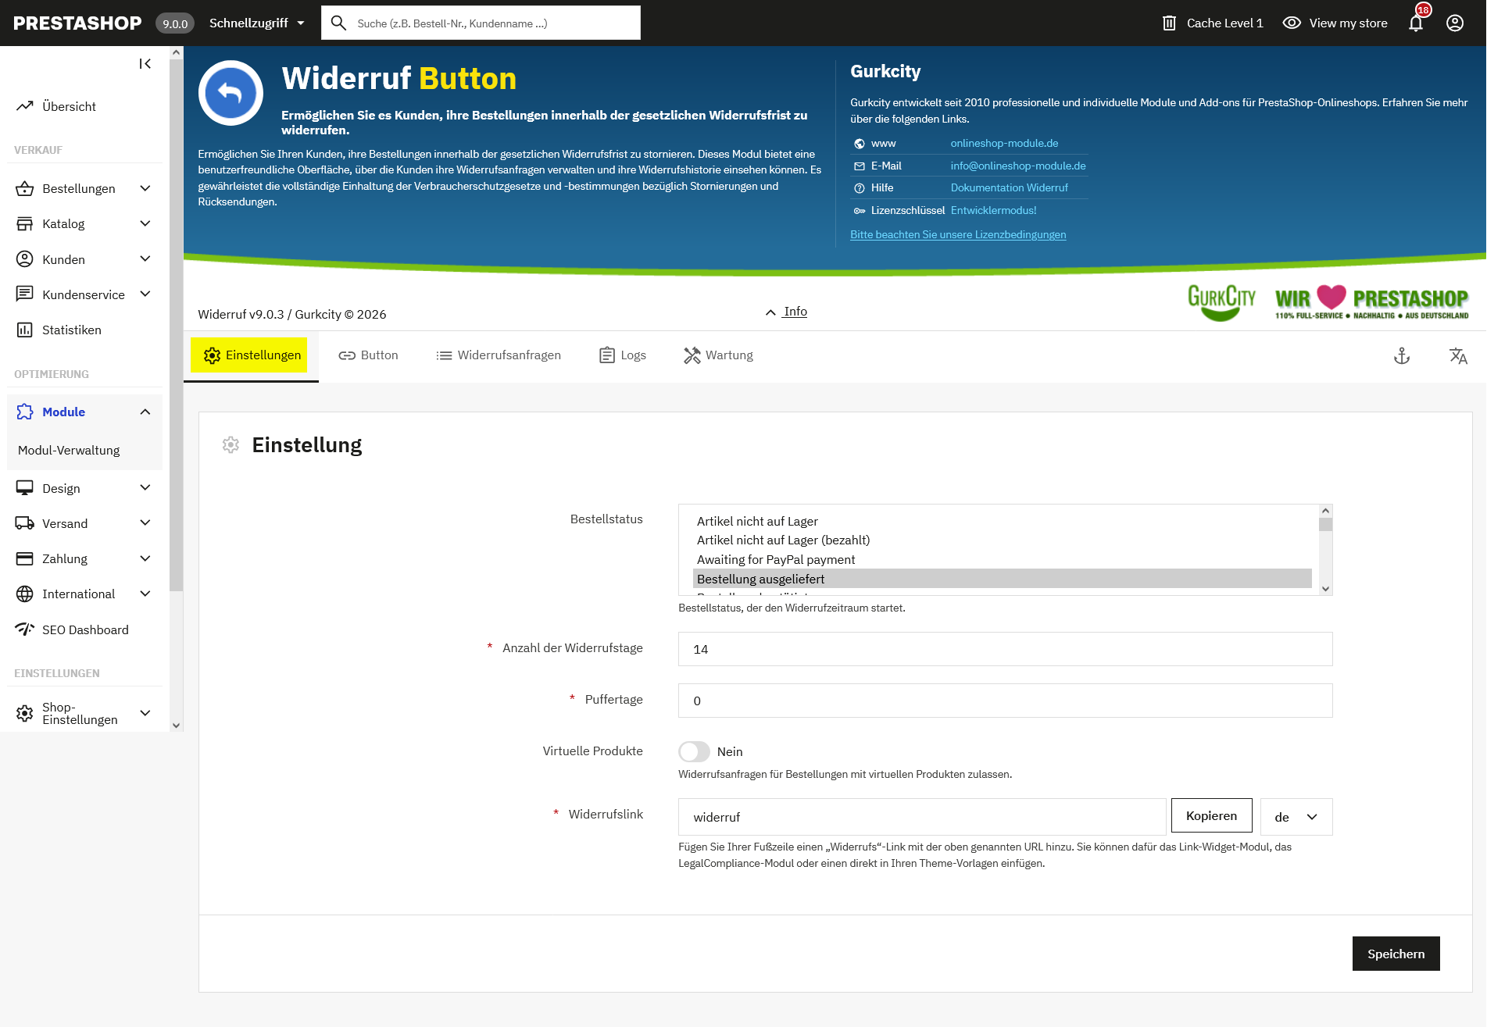Click the search magnifier icon
The image size is (1487, 1027).
pos(338,23)
